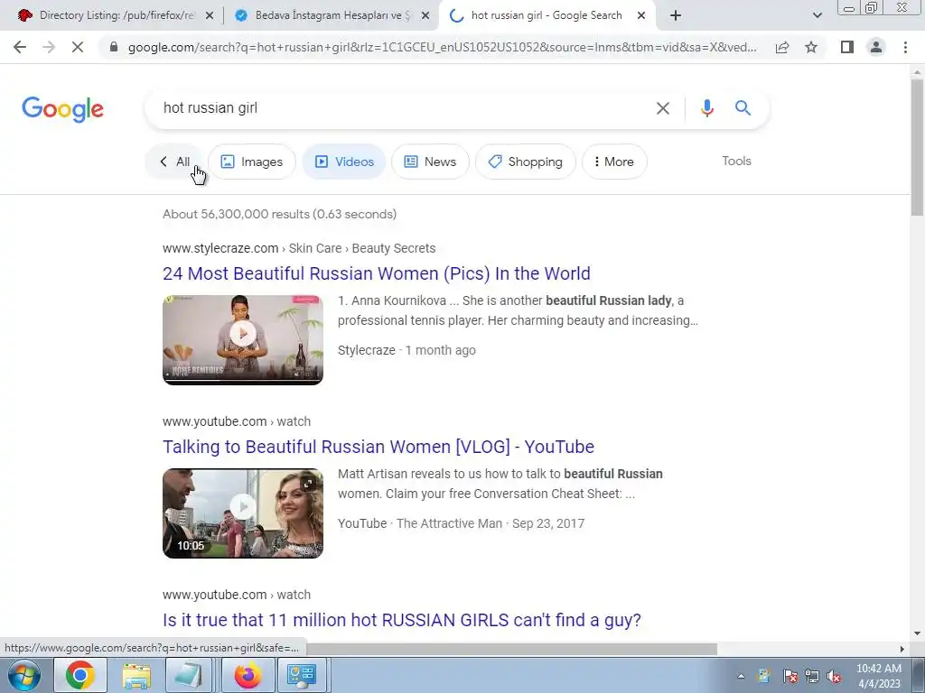The width and height of the screenshot is (925, 693).
Task: Bookmark this page with the star
Action: pyautogui.click(x=811, y=47)
